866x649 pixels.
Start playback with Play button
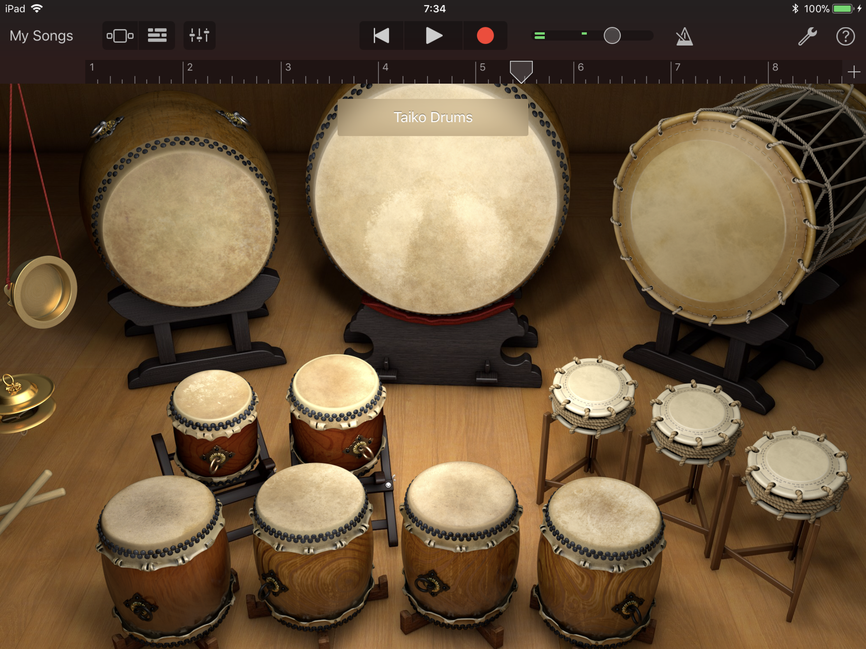click(433, 35)
